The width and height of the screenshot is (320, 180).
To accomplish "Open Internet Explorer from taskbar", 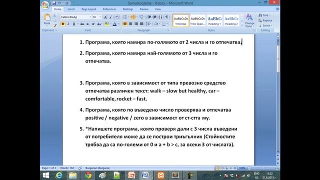I will coord(59,175).
